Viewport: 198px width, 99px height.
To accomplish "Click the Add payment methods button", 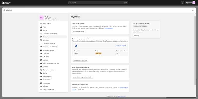I will (80, 60).
